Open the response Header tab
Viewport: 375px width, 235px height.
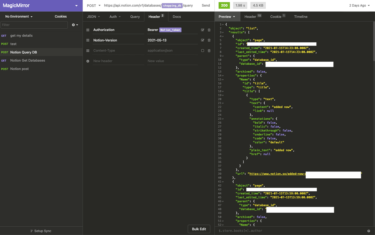pyautogui.click(x=253, y=17)
